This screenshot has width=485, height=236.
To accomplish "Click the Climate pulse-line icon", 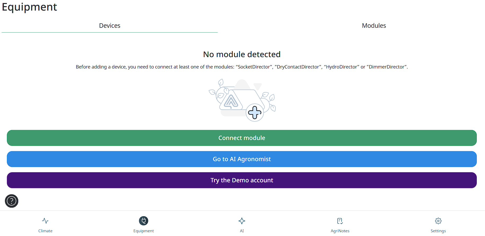I will pyautogui.click(x=45, y=221).
